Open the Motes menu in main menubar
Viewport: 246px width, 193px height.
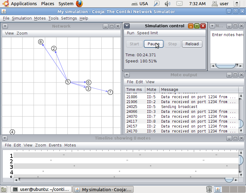coord(40,18)
